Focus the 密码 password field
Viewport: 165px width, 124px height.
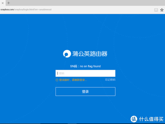(85, 73)
